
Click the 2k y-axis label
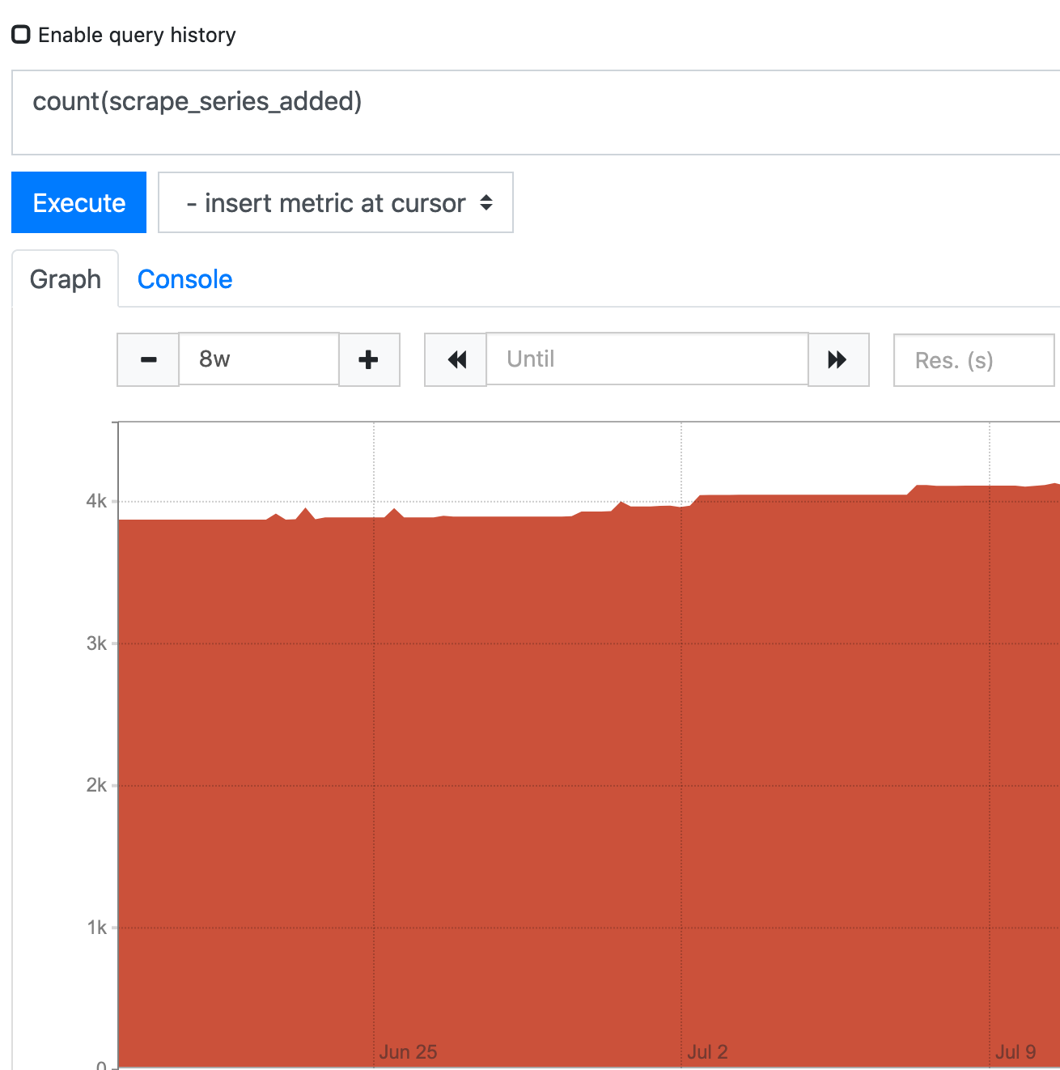96,785
